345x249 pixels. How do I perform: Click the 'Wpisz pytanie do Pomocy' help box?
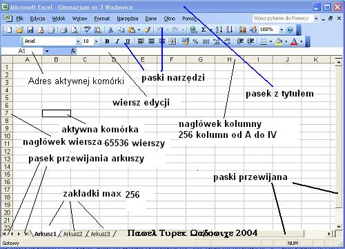pyautogui.click(x=284, y=19)
